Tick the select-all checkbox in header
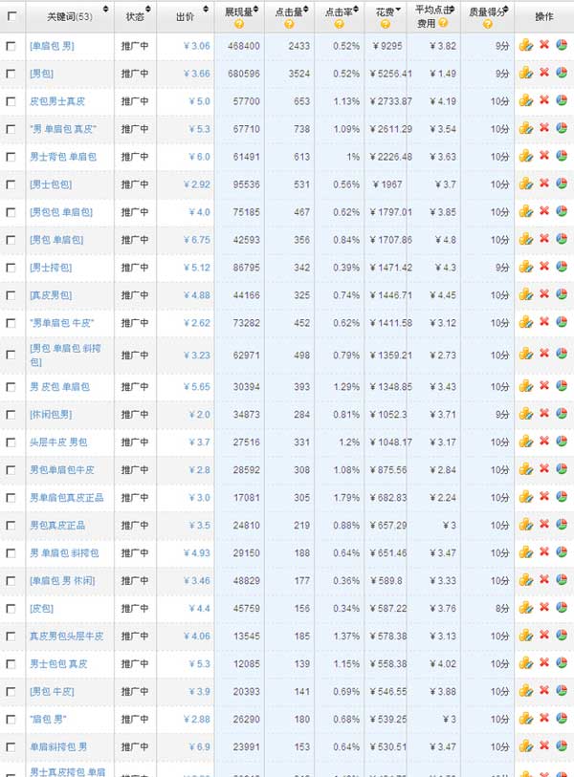Image resolution: width=574 pixels, height=777 pixels. [x=11, y=16]
